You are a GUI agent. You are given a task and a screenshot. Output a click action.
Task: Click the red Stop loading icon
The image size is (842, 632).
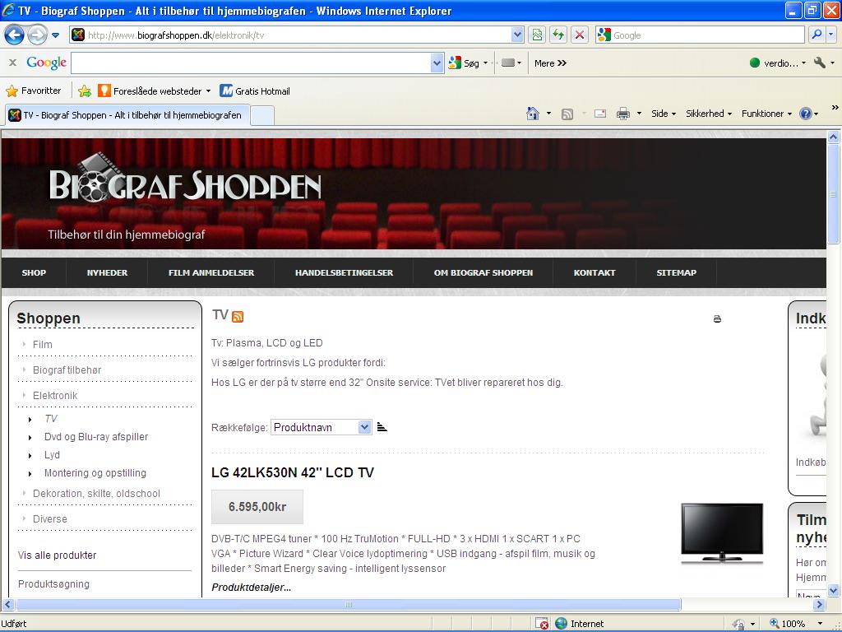580,35
